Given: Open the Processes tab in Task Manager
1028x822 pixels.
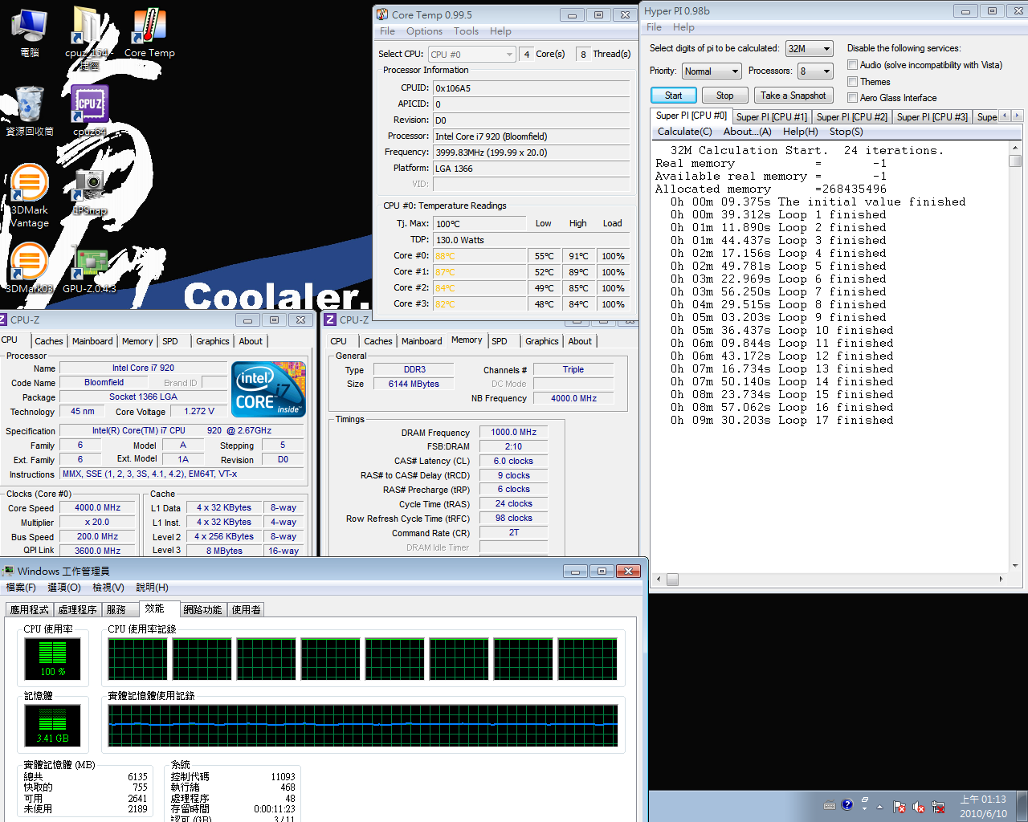Looking at the screenshot, I should [x=78, y=610].
